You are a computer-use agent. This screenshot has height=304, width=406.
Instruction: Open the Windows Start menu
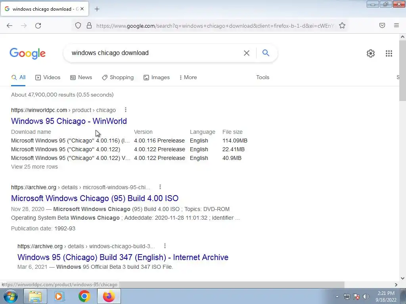click(11, 296)
